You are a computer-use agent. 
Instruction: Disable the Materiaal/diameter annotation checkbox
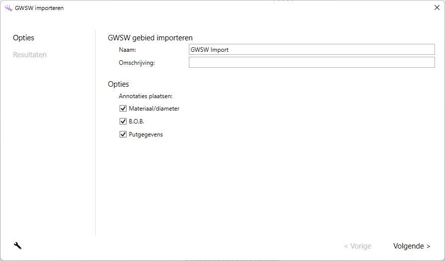coord(123,108)
